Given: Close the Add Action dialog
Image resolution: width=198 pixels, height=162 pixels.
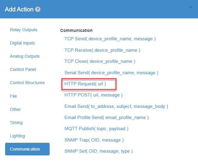Looking at the screenshot, I should 191,8.
